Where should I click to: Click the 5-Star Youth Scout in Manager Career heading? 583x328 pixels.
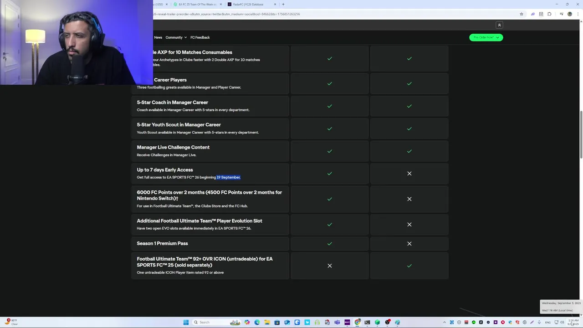179,125
